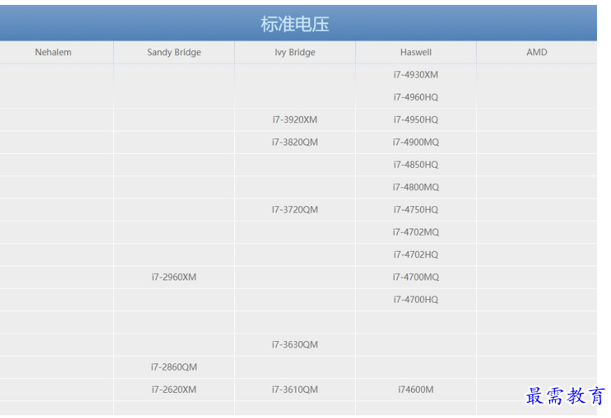Image resolution: width=611 pixels, height=418 pixels.
Task: Click the i7-2620XM cell
Action: (x=174, y=389)
